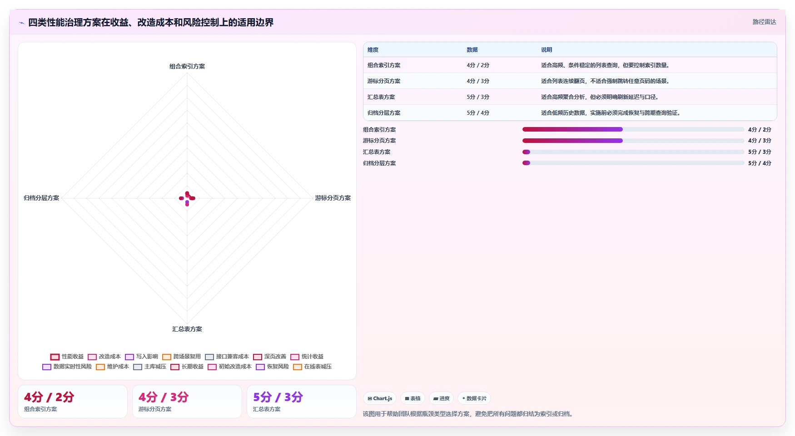Click the 进度 pill button
This screenshot has height=436, width=795.
441,398
